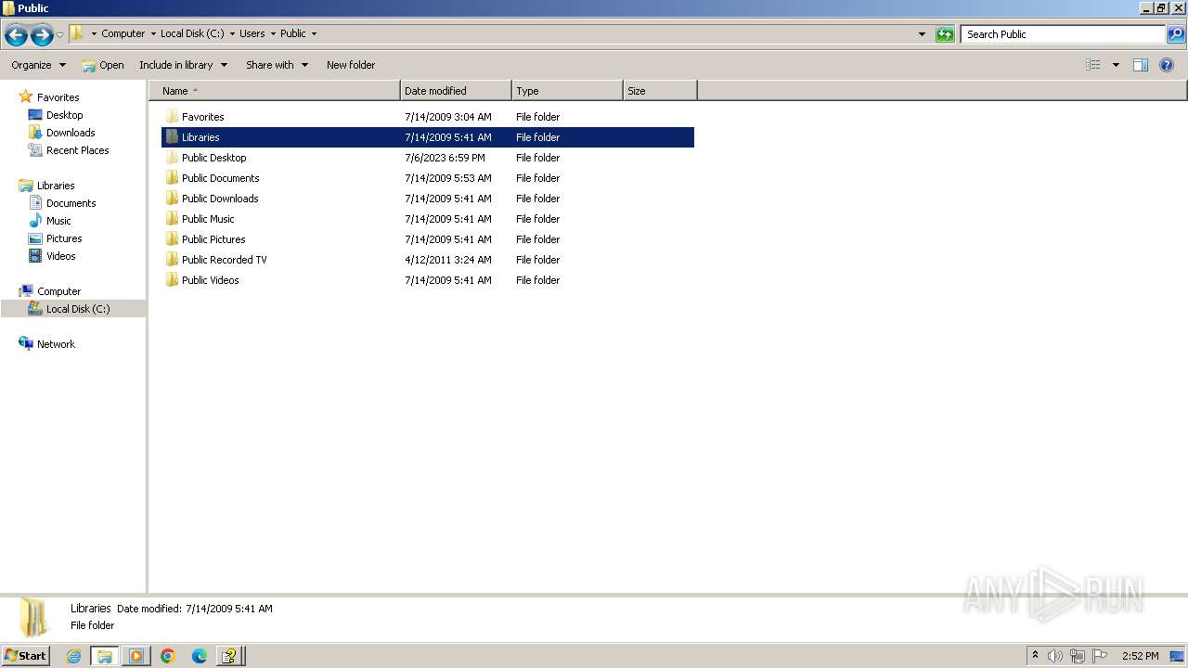Screen dimensions: 1188x668
Task: Open the Help question mark icon
Action: (x=1168, y=65)
